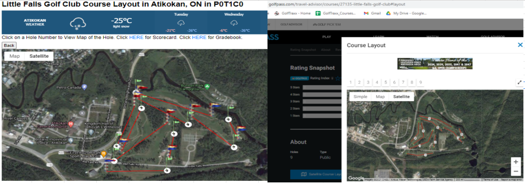This screenshot has height=184, width=525.
Task: Click HERE link for Gradebook
Action: 200,37
